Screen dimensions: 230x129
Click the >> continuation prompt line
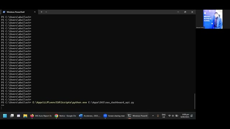(3, 105)
